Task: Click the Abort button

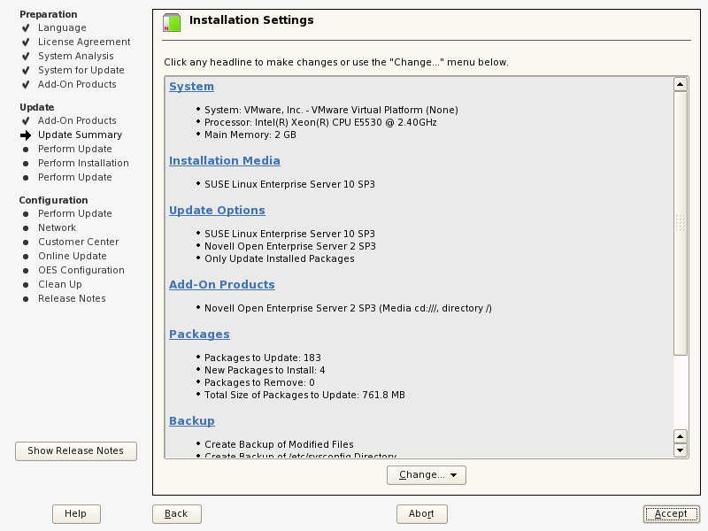Action: tap(422, 514)
